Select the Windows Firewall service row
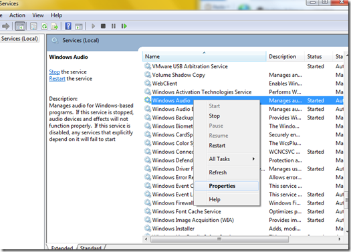The height and width of the screenshot is (252, 351). click(243, 203)
